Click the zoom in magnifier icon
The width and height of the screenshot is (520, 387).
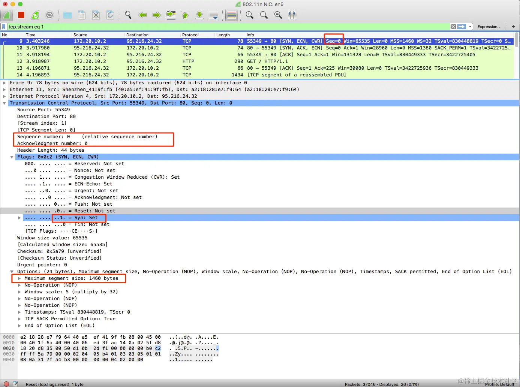(250, 15)
